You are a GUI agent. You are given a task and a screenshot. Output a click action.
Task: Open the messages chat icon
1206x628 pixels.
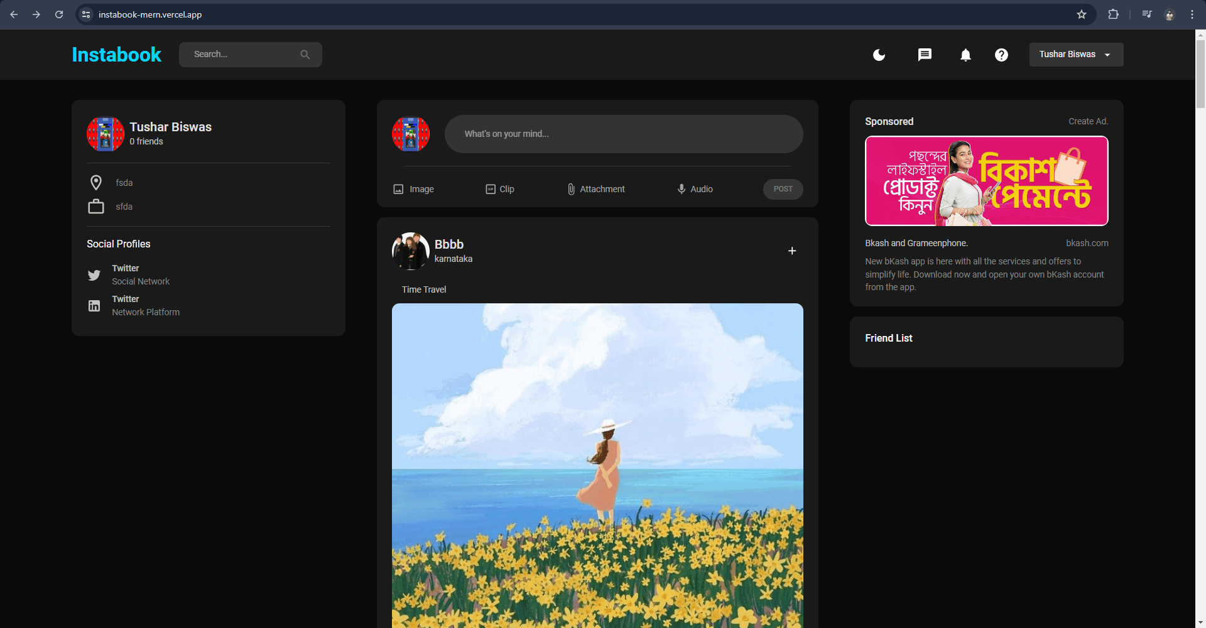point(925,55)
